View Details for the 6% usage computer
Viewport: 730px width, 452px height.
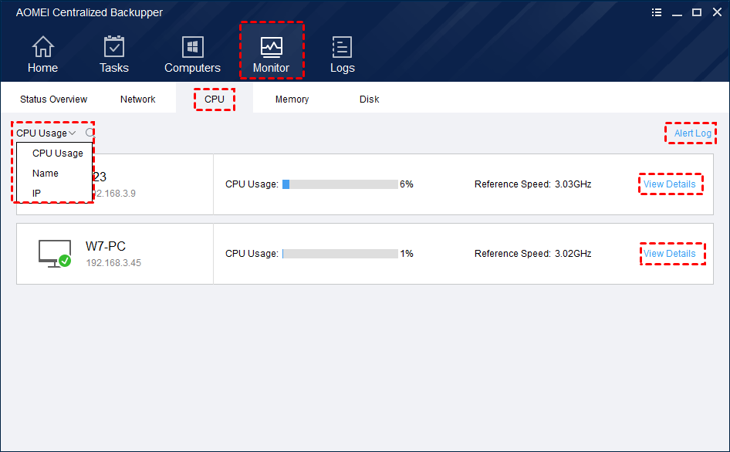(670, 184)
